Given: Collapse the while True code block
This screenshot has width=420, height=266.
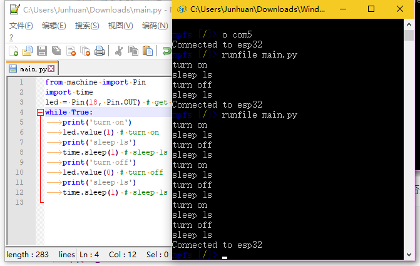Looking at the screenshot, I should pos(40,112).
